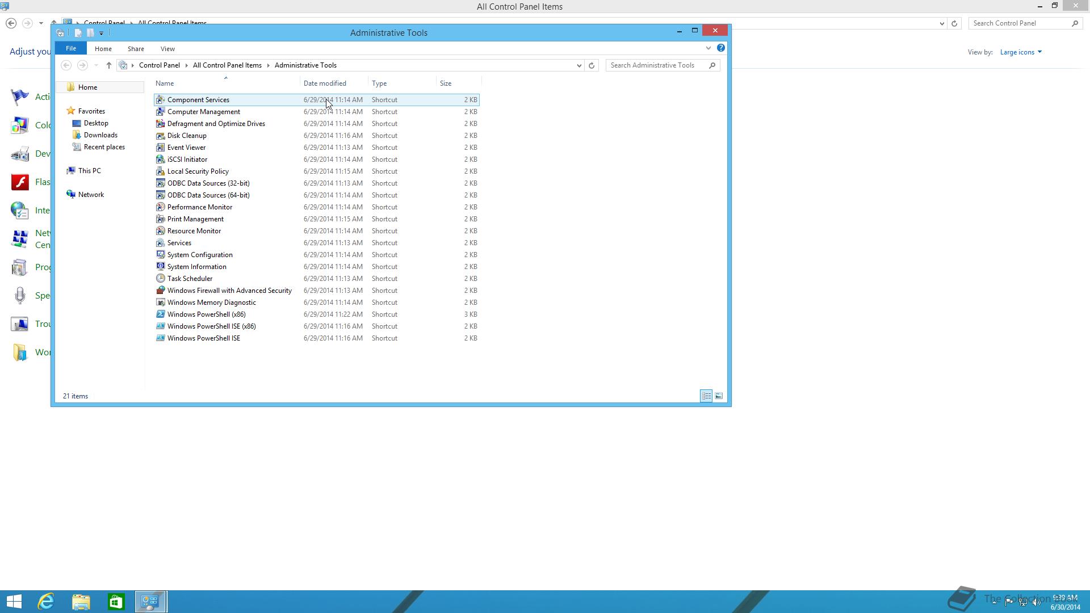Select the Resource Monitor icon
Screen dimensions: 1090x613
tap(160, 231)
